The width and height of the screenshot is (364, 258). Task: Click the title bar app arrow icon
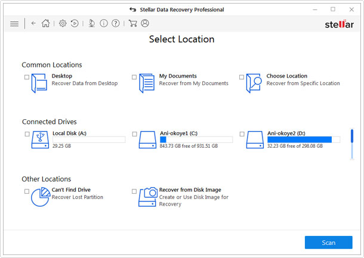point(133,10)
